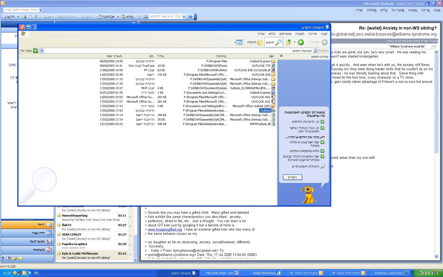Click the Send/Receive (שלח/קבל) button
The image size is (443, 277).
tap(106, 17)
